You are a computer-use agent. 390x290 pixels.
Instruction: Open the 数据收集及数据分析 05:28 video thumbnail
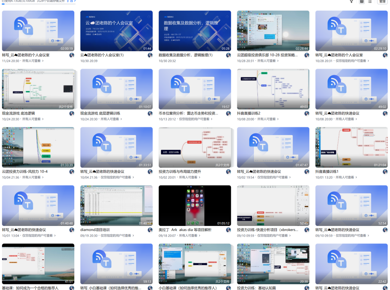pyautogui.click(x=195, y=30)
